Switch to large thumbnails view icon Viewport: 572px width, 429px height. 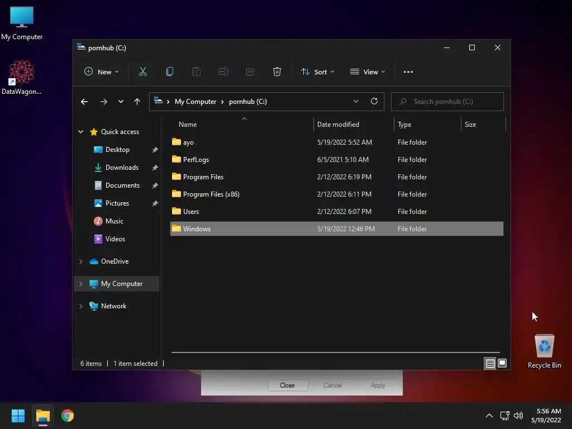502,363
